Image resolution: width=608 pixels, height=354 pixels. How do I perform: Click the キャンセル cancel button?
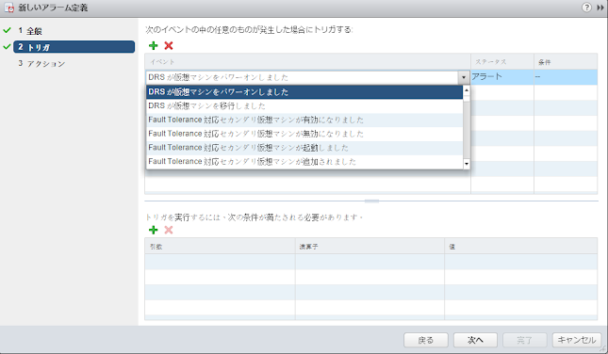[577, 340]
